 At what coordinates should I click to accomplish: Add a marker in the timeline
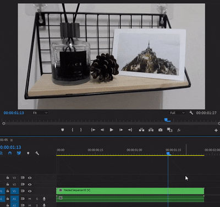(28, 153)
